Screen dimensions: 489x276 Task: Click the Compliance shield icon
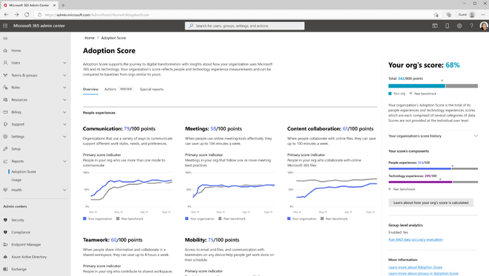pos(6,233)
